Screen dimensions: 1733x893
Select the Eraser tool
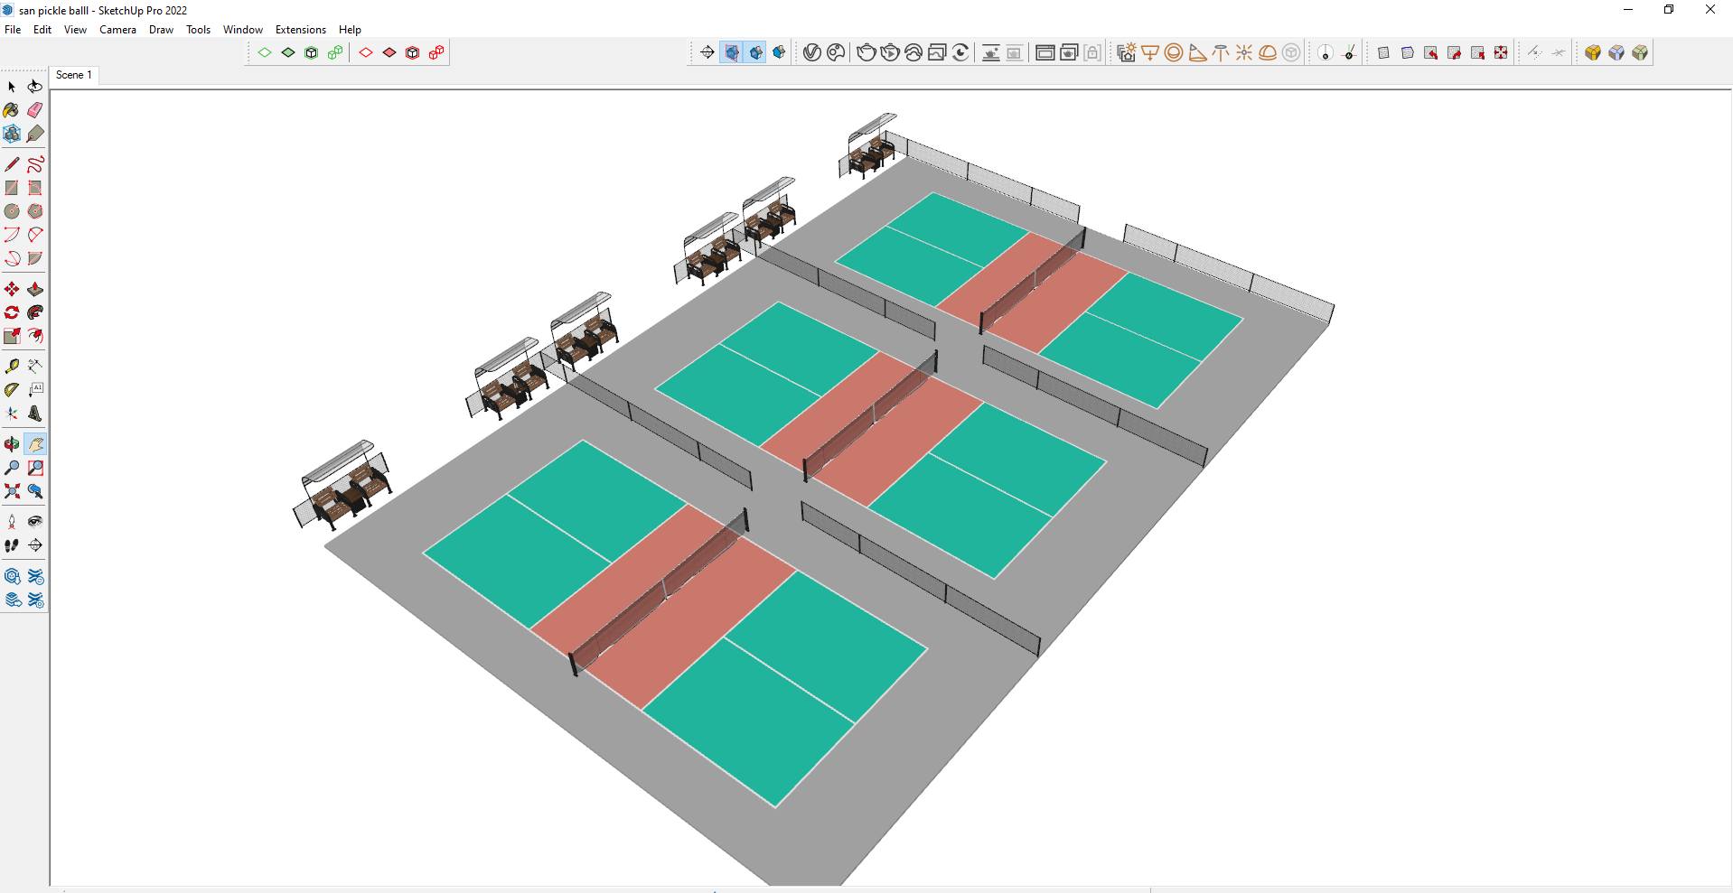coord(35,110)
